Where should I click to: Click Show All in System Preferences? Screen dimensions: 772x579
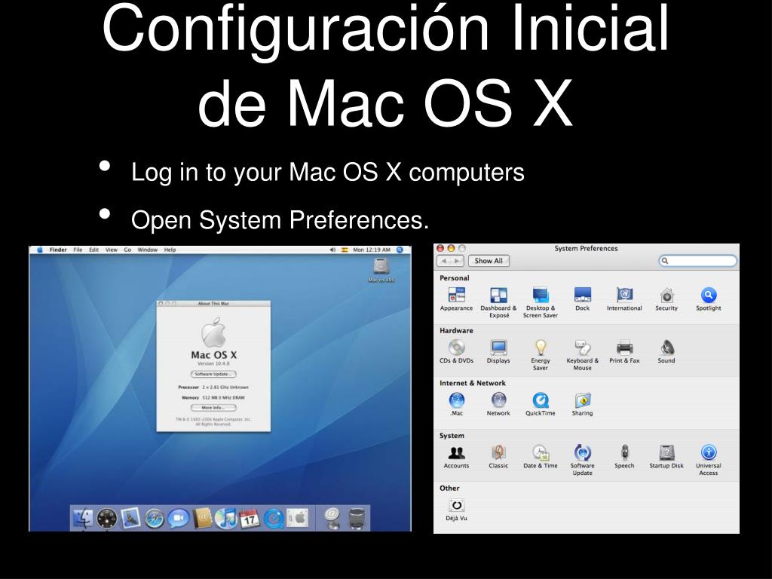pyautogui.click(x=489, y=261)
